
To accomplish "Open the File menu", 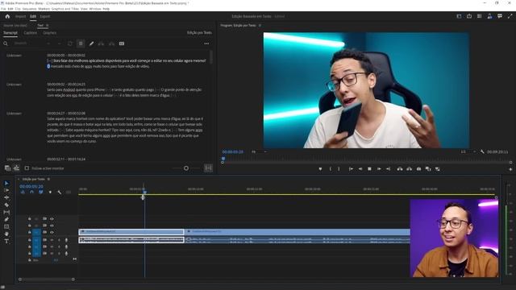I will tap(3, 9).
